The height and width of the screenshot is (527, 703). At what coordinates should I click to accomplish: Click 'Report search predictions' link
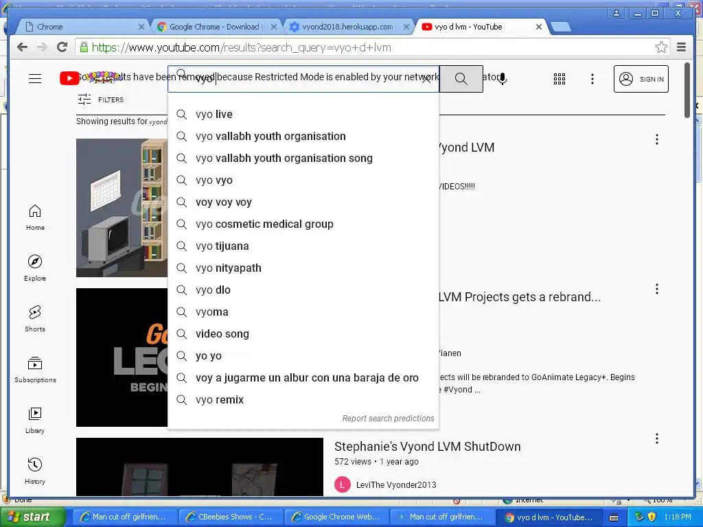(389, 418)
